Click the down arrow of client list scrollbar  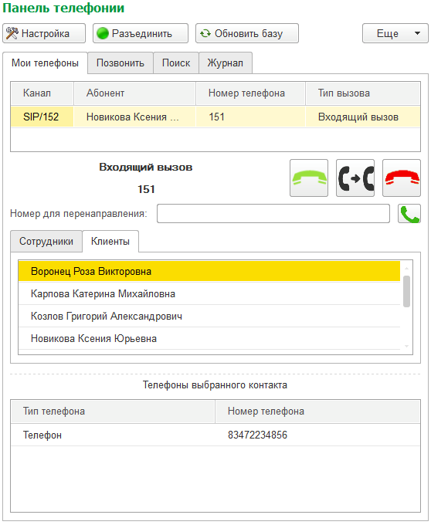pyautogui.click(x=406, y=347)
